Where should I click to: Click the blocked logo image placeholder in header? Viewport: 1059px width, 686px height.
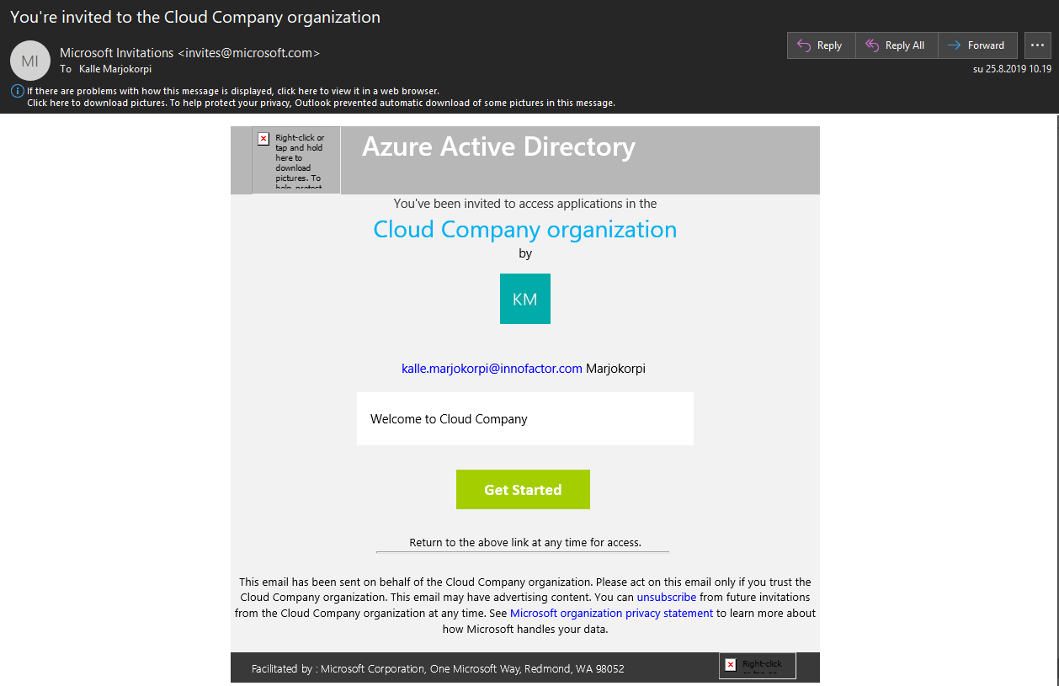pos(296,160)
